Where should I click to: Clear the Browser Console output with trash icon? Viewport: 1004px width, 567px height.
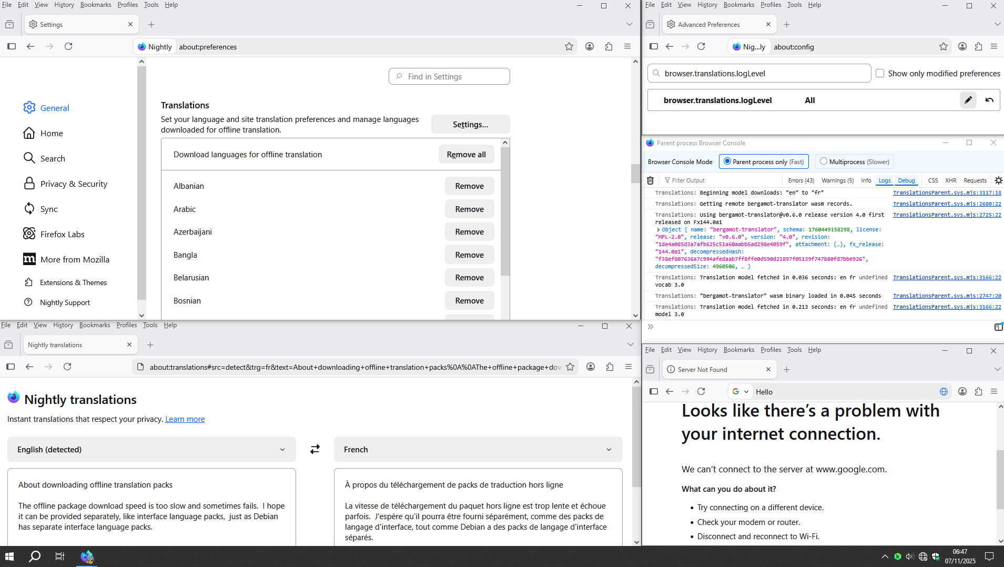pos(650,180)
